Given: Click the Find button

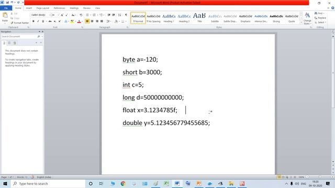Looking at the screenshot, I should pyautogui.click(x=320, y=13).
